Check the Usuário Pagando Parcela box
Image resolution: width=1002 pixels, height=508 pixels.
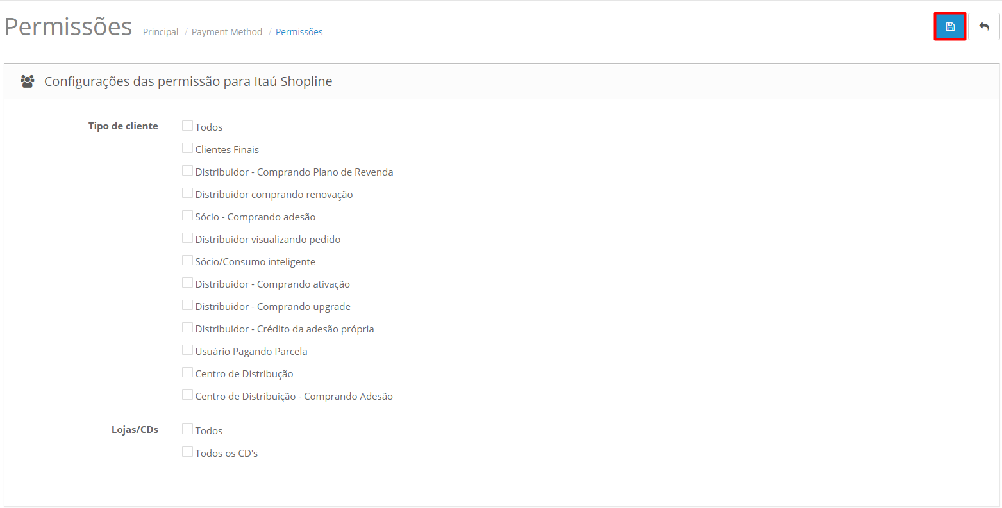187,350
